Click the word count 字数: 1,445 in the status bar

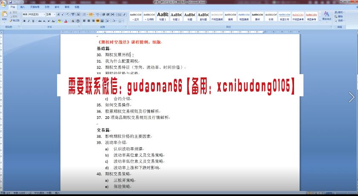[20, 193]
